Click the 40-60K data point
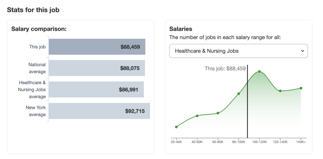The width and height of the screenshot is (323, 159). tap(197, 116)
